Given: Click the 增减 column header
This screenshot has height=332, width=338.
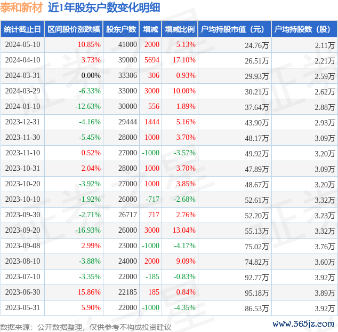Looking at the screenshot, I should point(150,30).
